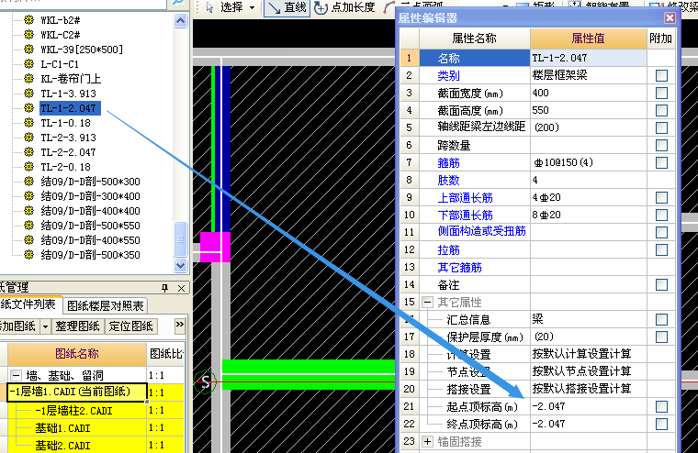The image size is (698, 453).
Task: Enable the 附加 checkbox for 截面高度
Action: [x=661, y=110]
